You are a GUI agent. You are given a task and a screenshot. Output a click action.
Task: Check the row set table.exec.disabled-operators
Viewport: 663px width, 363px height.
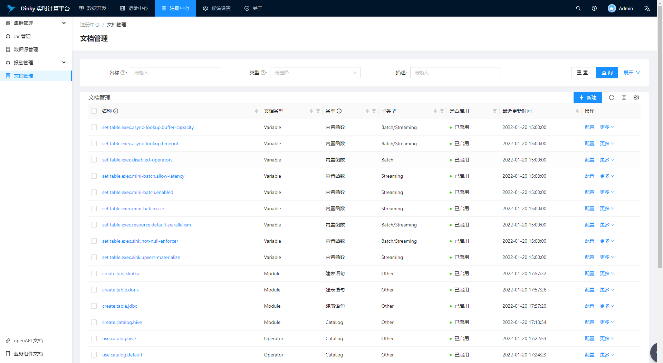(x=94, y=160)
